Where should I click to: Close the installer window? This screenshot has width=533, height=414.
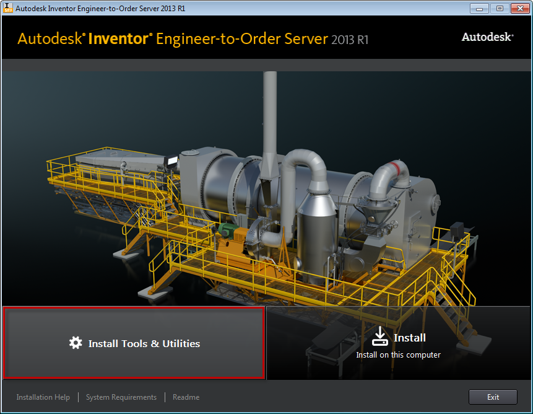(x=520, y=8)
